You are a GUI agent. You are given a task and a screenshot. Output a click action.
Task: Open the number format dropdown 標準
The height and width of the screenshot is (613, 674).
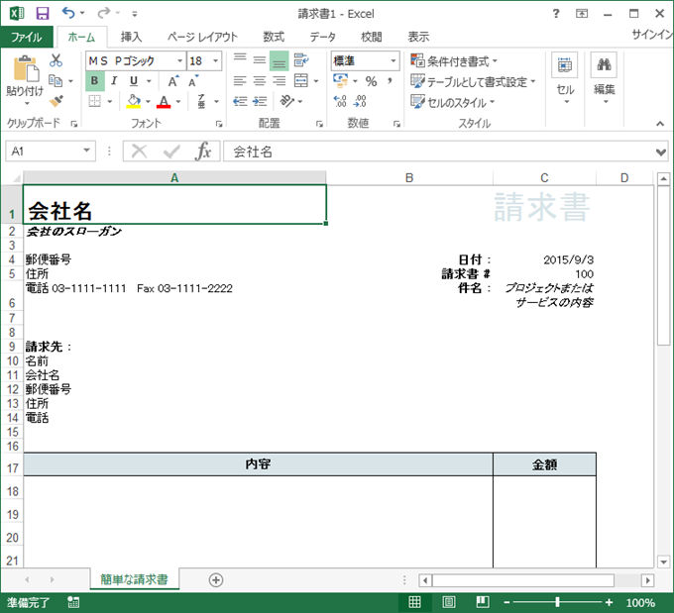[x=393, y=61]
